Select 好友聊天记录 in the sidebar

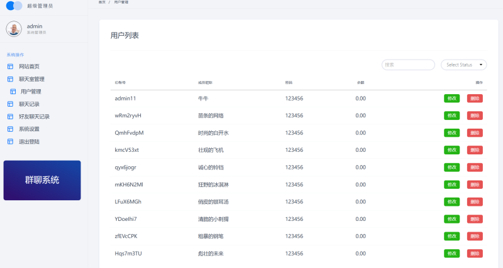click(34, 117)
